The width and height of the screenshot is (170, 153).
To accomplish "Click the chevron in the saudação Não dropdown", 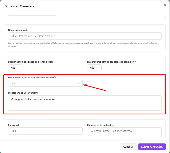I will point(98,68).
